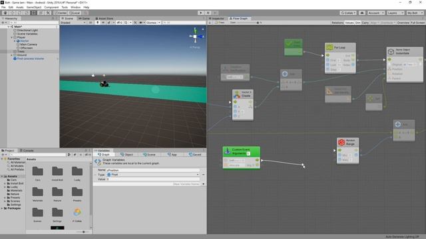
Task: Click the Vector 3 Create node icon
Action: pos(237,94)
